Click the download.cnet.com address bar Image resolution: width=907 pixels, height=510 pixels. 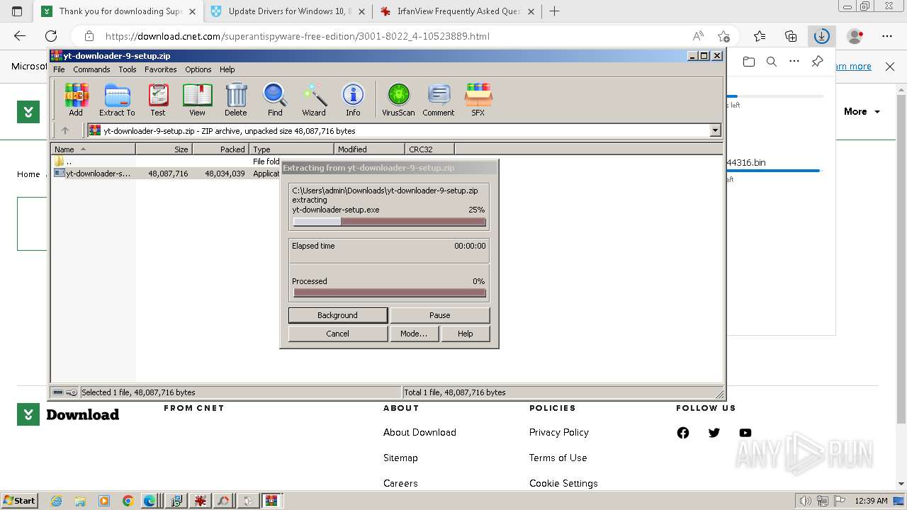(298, 36)
